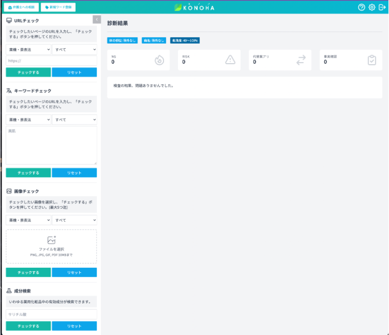Focus the keyword textarea with 美肌 placeholder
389x335 pixels.
pyautogui.click(x=51, y=145)
